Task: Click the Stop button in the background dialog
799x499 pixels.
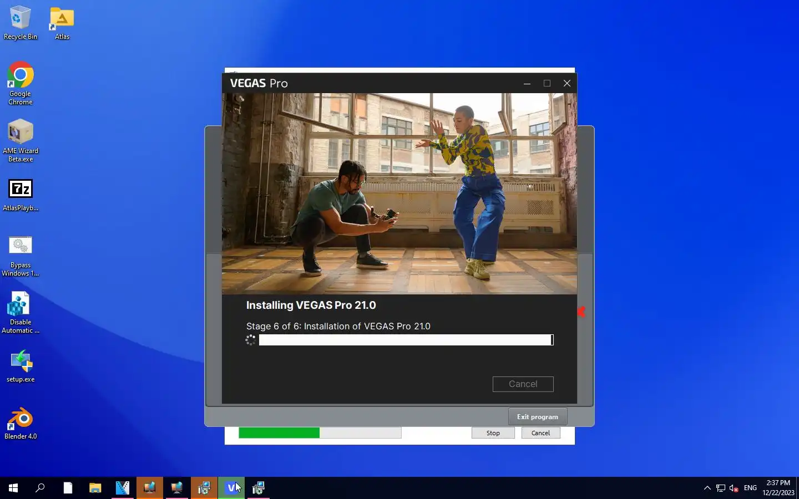Action: pos(493,433)
